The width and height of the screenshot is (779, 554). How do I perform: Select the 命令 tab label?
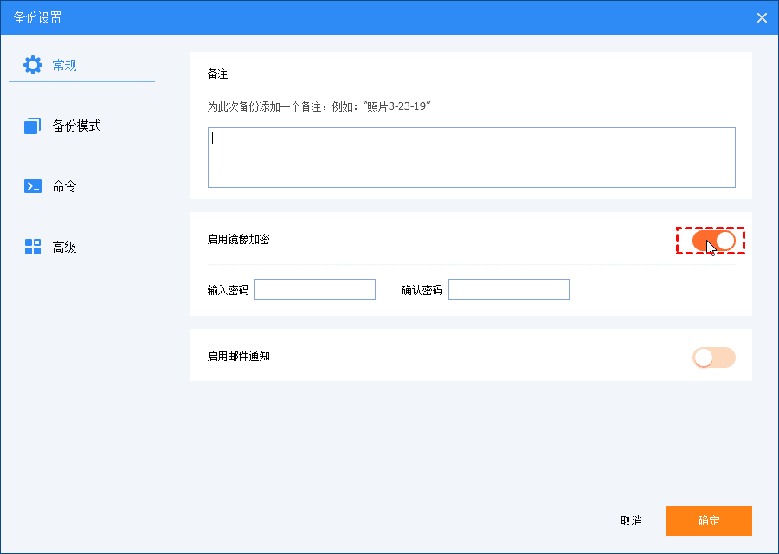click(x=65, y=186)
